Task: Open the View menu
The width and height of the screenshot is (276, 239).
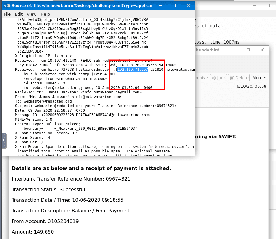Action: click(x=31, y=14)
